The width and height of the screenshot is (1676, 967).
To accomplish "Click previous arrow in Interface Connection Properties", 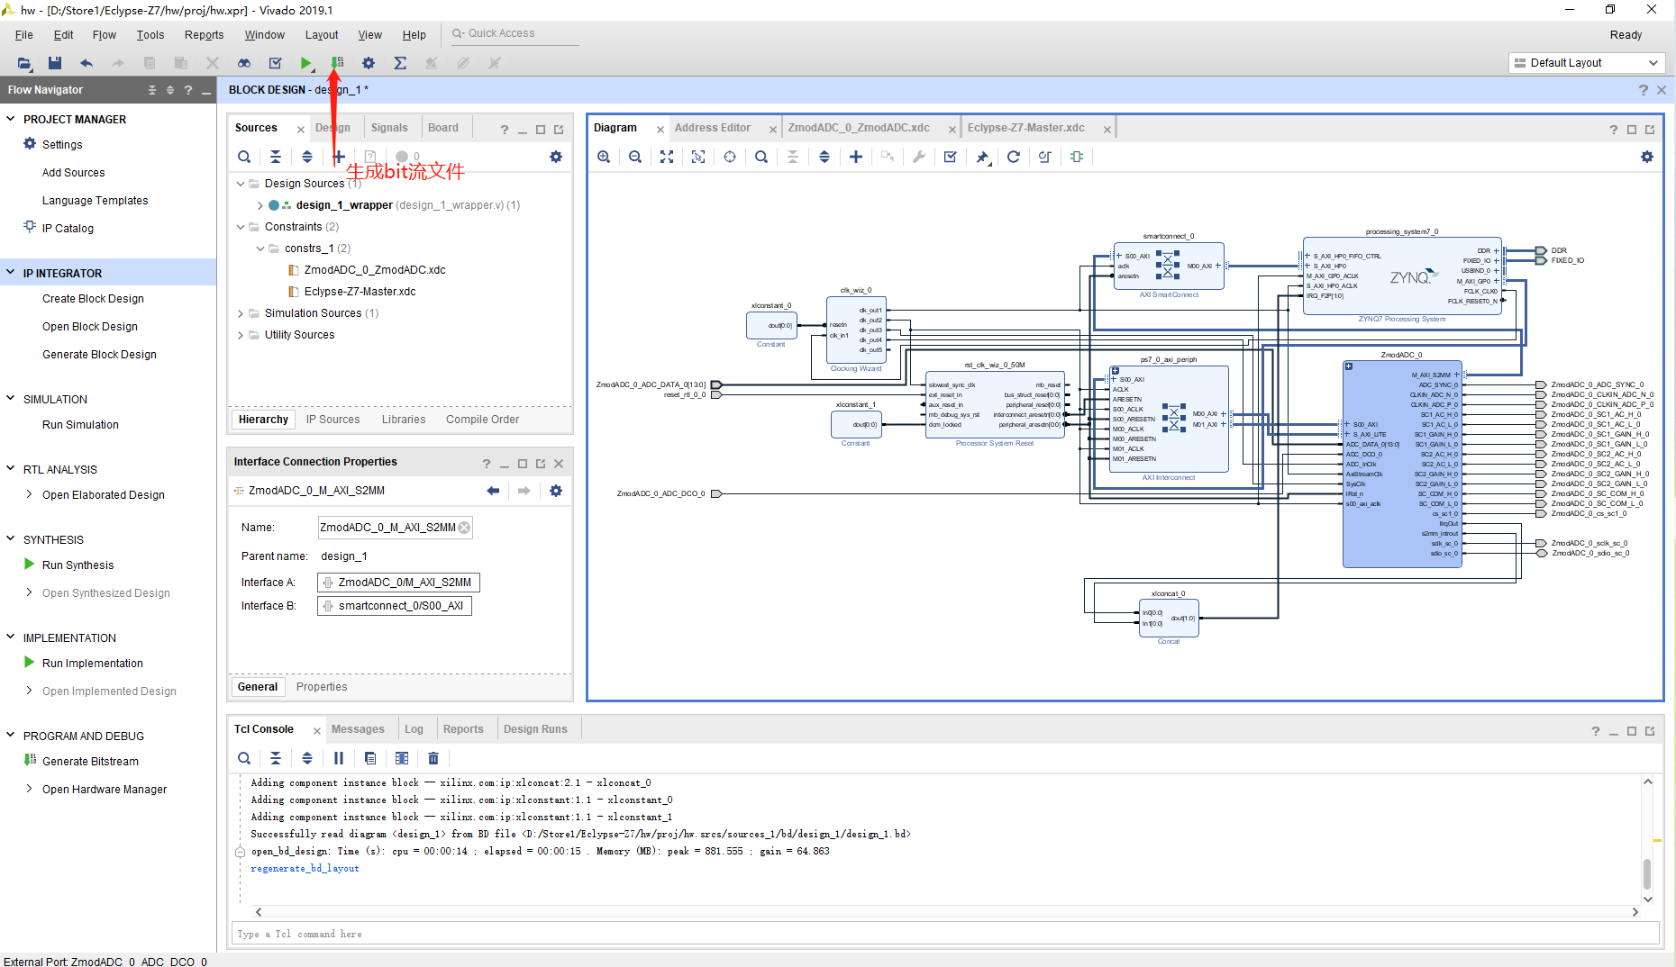I will 493,491.
